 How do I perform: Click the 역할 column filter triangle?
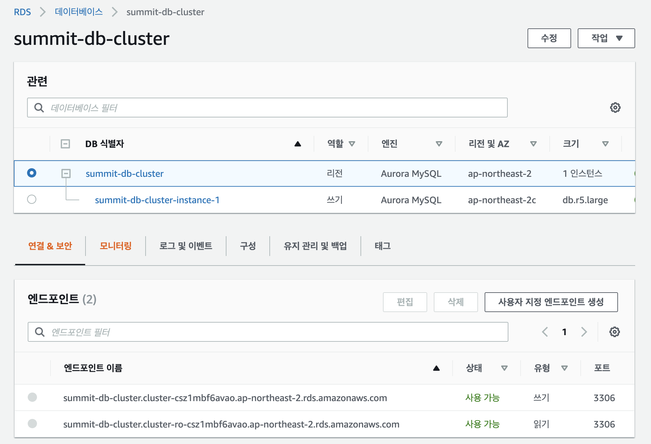point(352,144)
